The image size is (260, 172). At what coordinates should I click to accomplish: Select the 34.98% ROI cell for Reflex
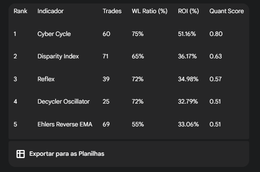coord(188,79)
